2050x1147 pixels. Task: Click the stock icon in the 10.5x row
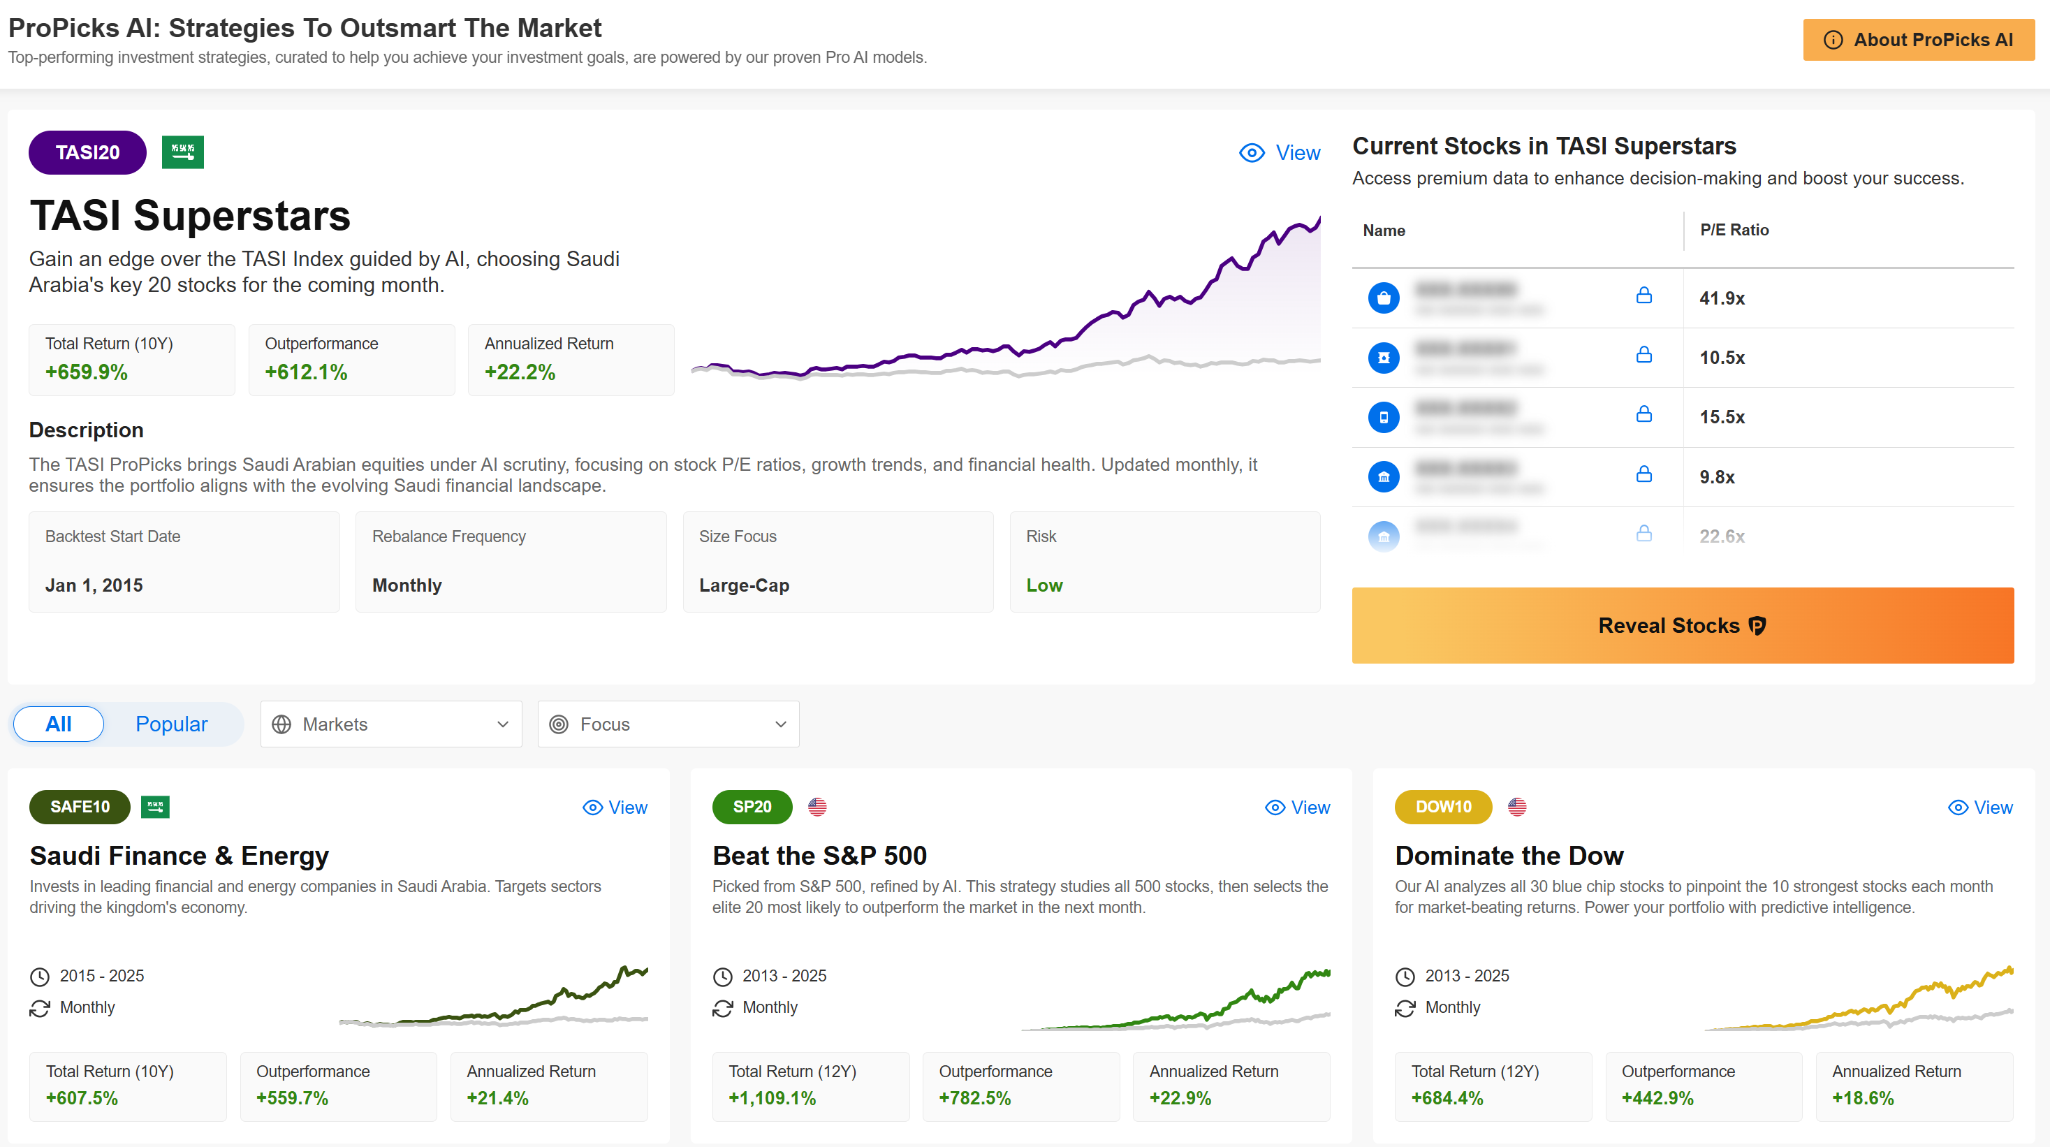[x=1384, y=358]
